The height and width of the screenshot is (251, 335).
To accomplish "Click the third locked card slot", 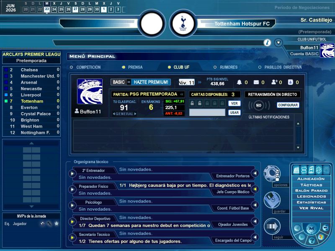I will point(207,103).
